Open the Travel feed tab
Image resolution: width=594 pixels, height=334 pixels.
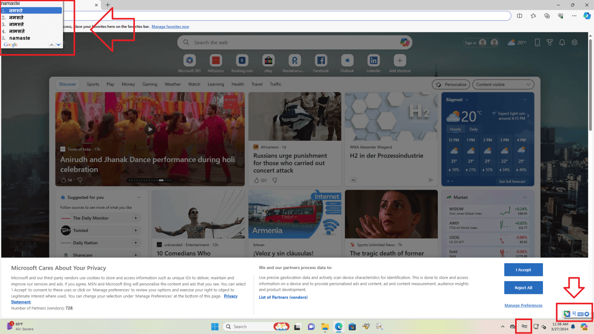257,84
